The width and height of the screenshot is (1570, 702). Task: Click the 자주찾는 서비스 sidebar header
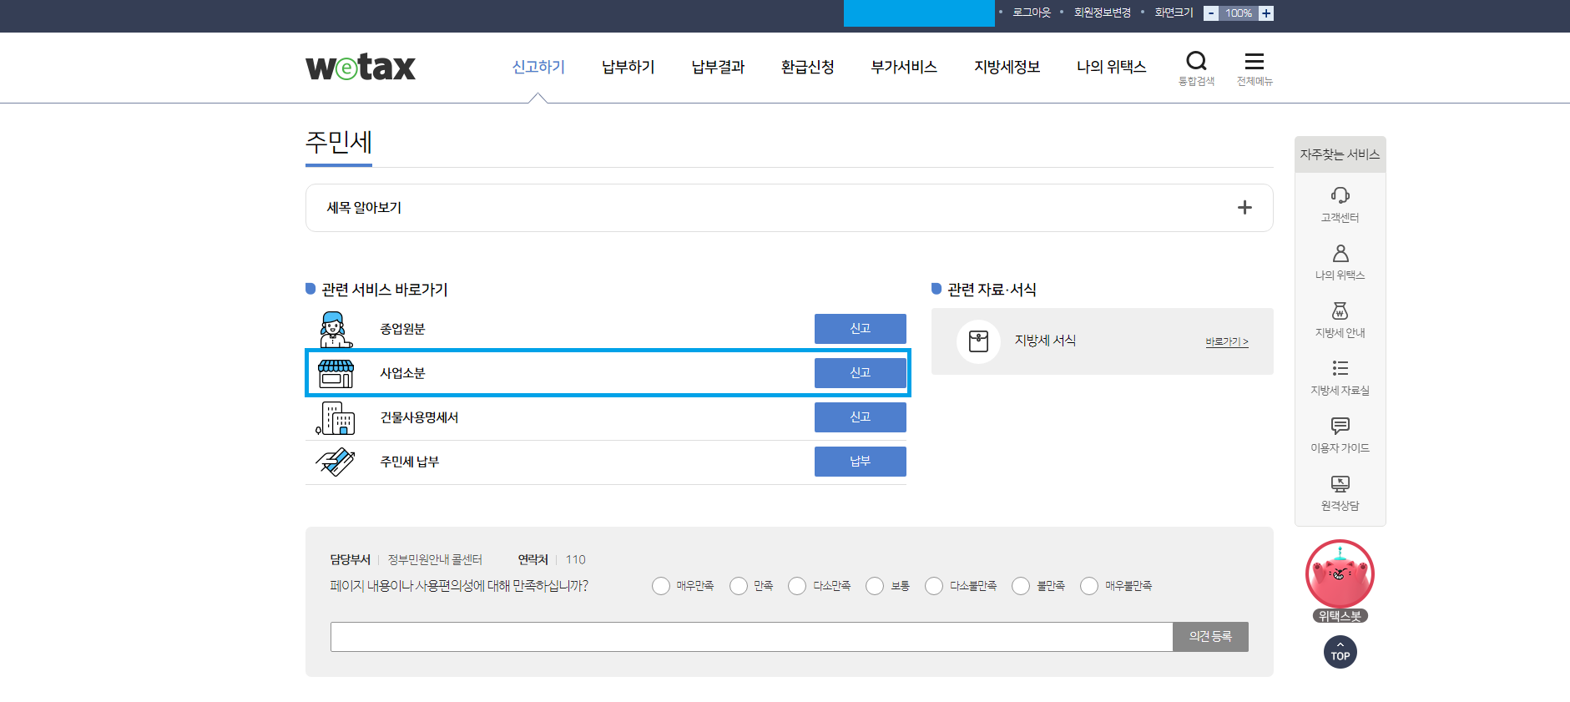(x=1340, y=154)
